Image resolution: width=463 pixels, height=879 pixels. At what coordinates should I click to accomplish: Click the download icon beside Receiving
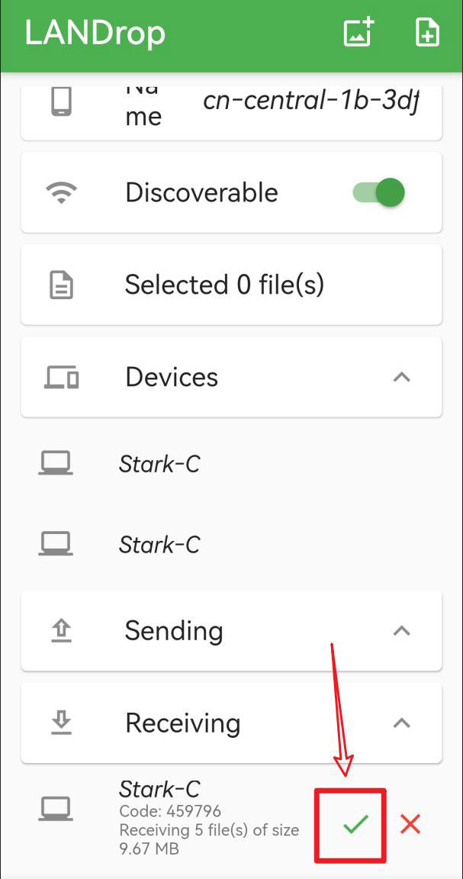[61, 723]
